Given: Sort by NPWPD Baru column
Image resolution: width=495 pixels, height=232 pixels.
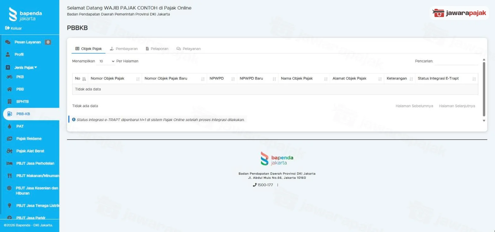Looking at the screenshot, I should [258, 78].
